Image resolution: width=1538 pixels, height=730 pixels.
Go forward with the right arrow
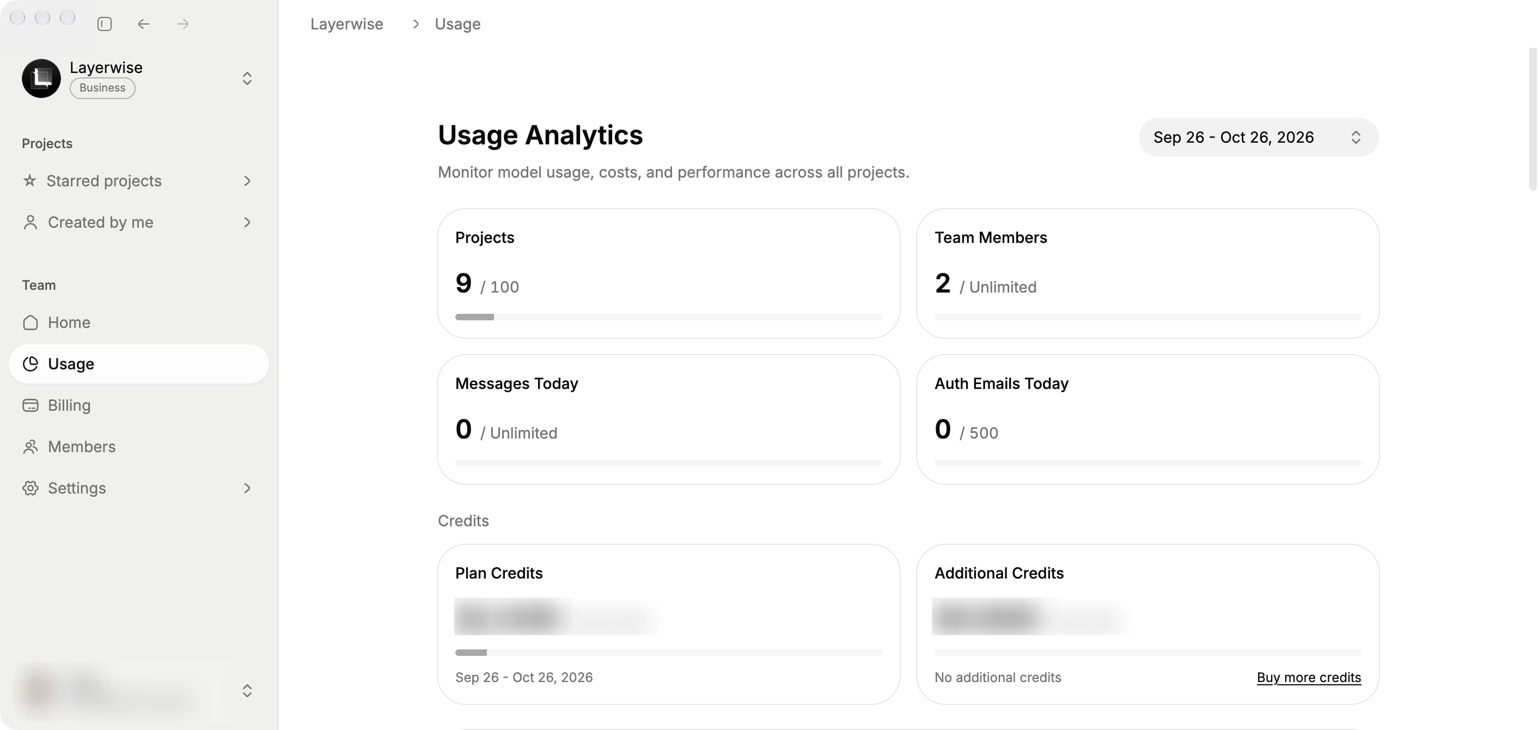click(x=184, y=24)
